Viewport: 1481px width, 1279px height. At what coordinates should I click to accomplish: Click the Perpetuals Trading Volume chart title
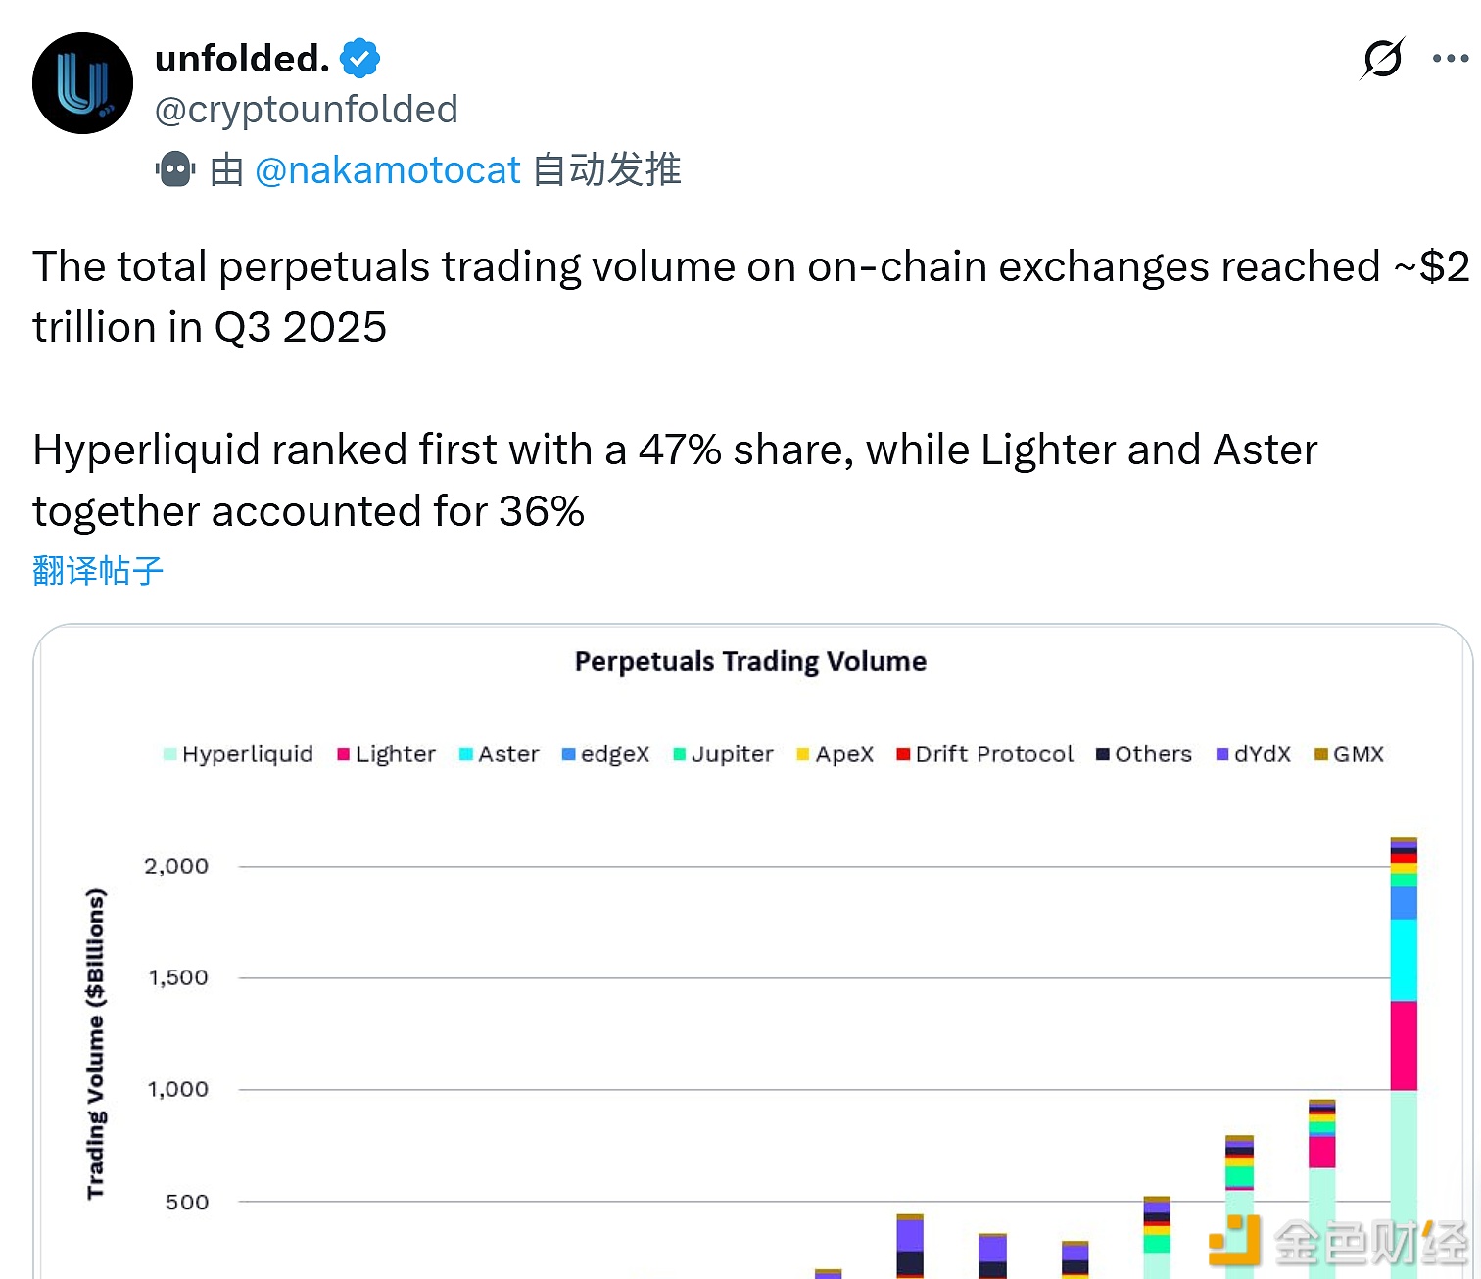coord(750,662)
